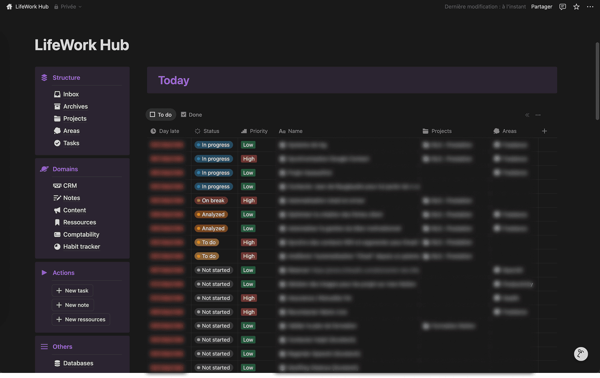Click the Actions play triangle icon
Screen dimensions: 600x378
pyautogui.click(x=44, y=273)
